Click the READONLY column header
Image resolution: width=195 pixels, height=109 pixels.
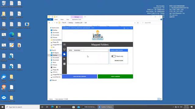pyautogui.click(x=77, y=50)
